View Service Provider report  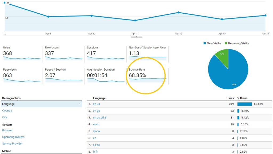12,144
